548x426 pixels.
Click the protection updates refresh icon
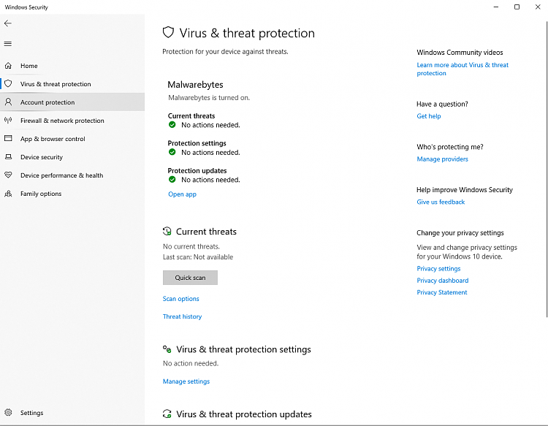[167, 414]
